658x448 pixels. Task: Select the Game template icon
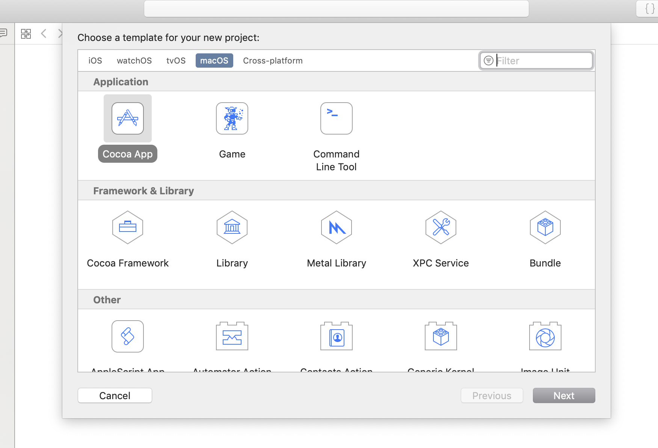click(x=232, y=118)
